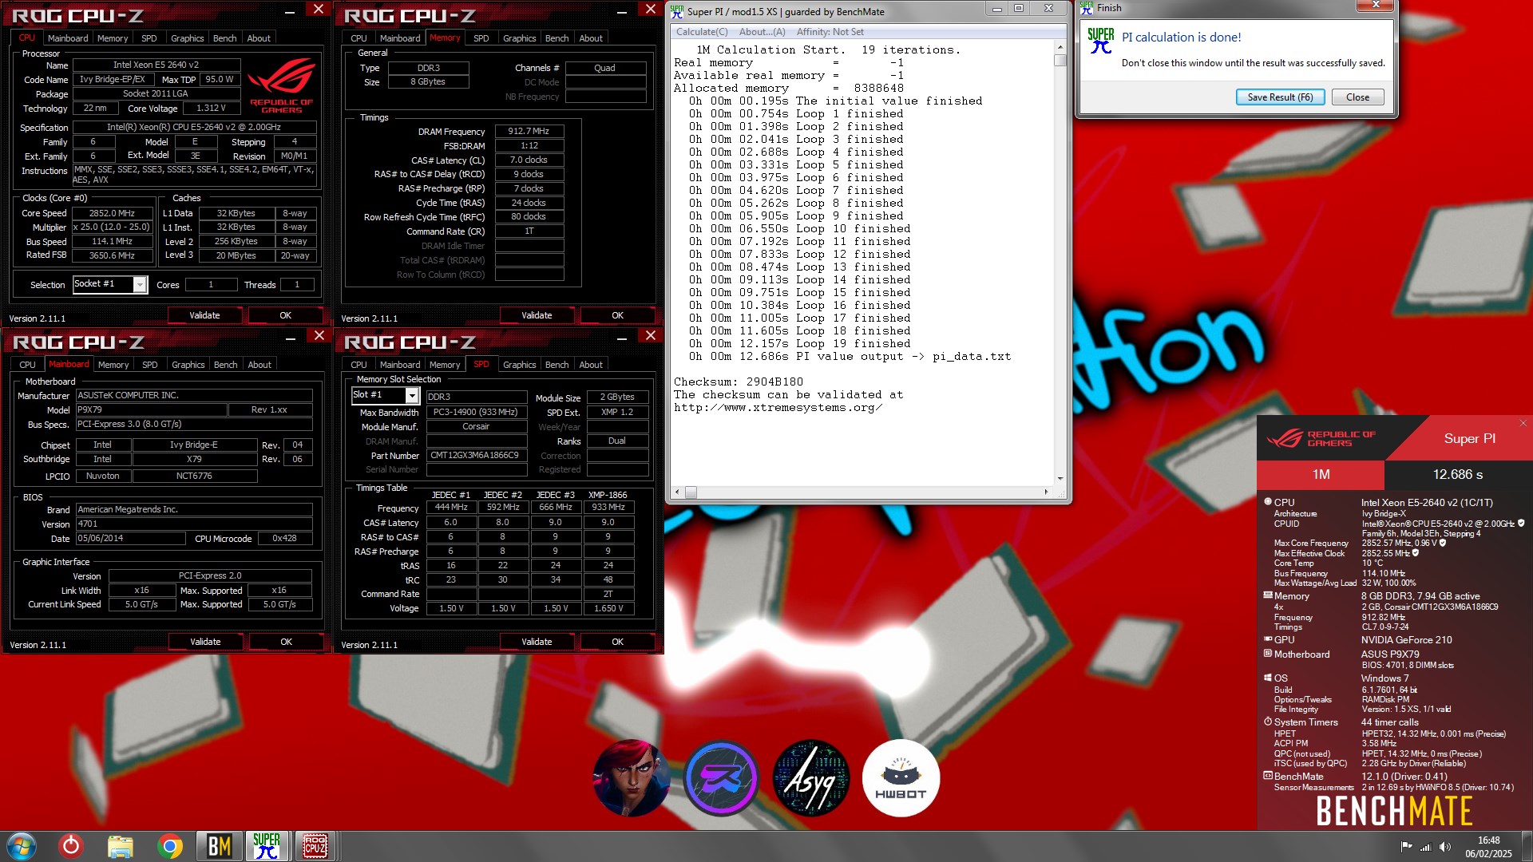Click the Asyq circuit-board circle on the desktop
Screen dimensions: 1533x862
coord(811,777)
